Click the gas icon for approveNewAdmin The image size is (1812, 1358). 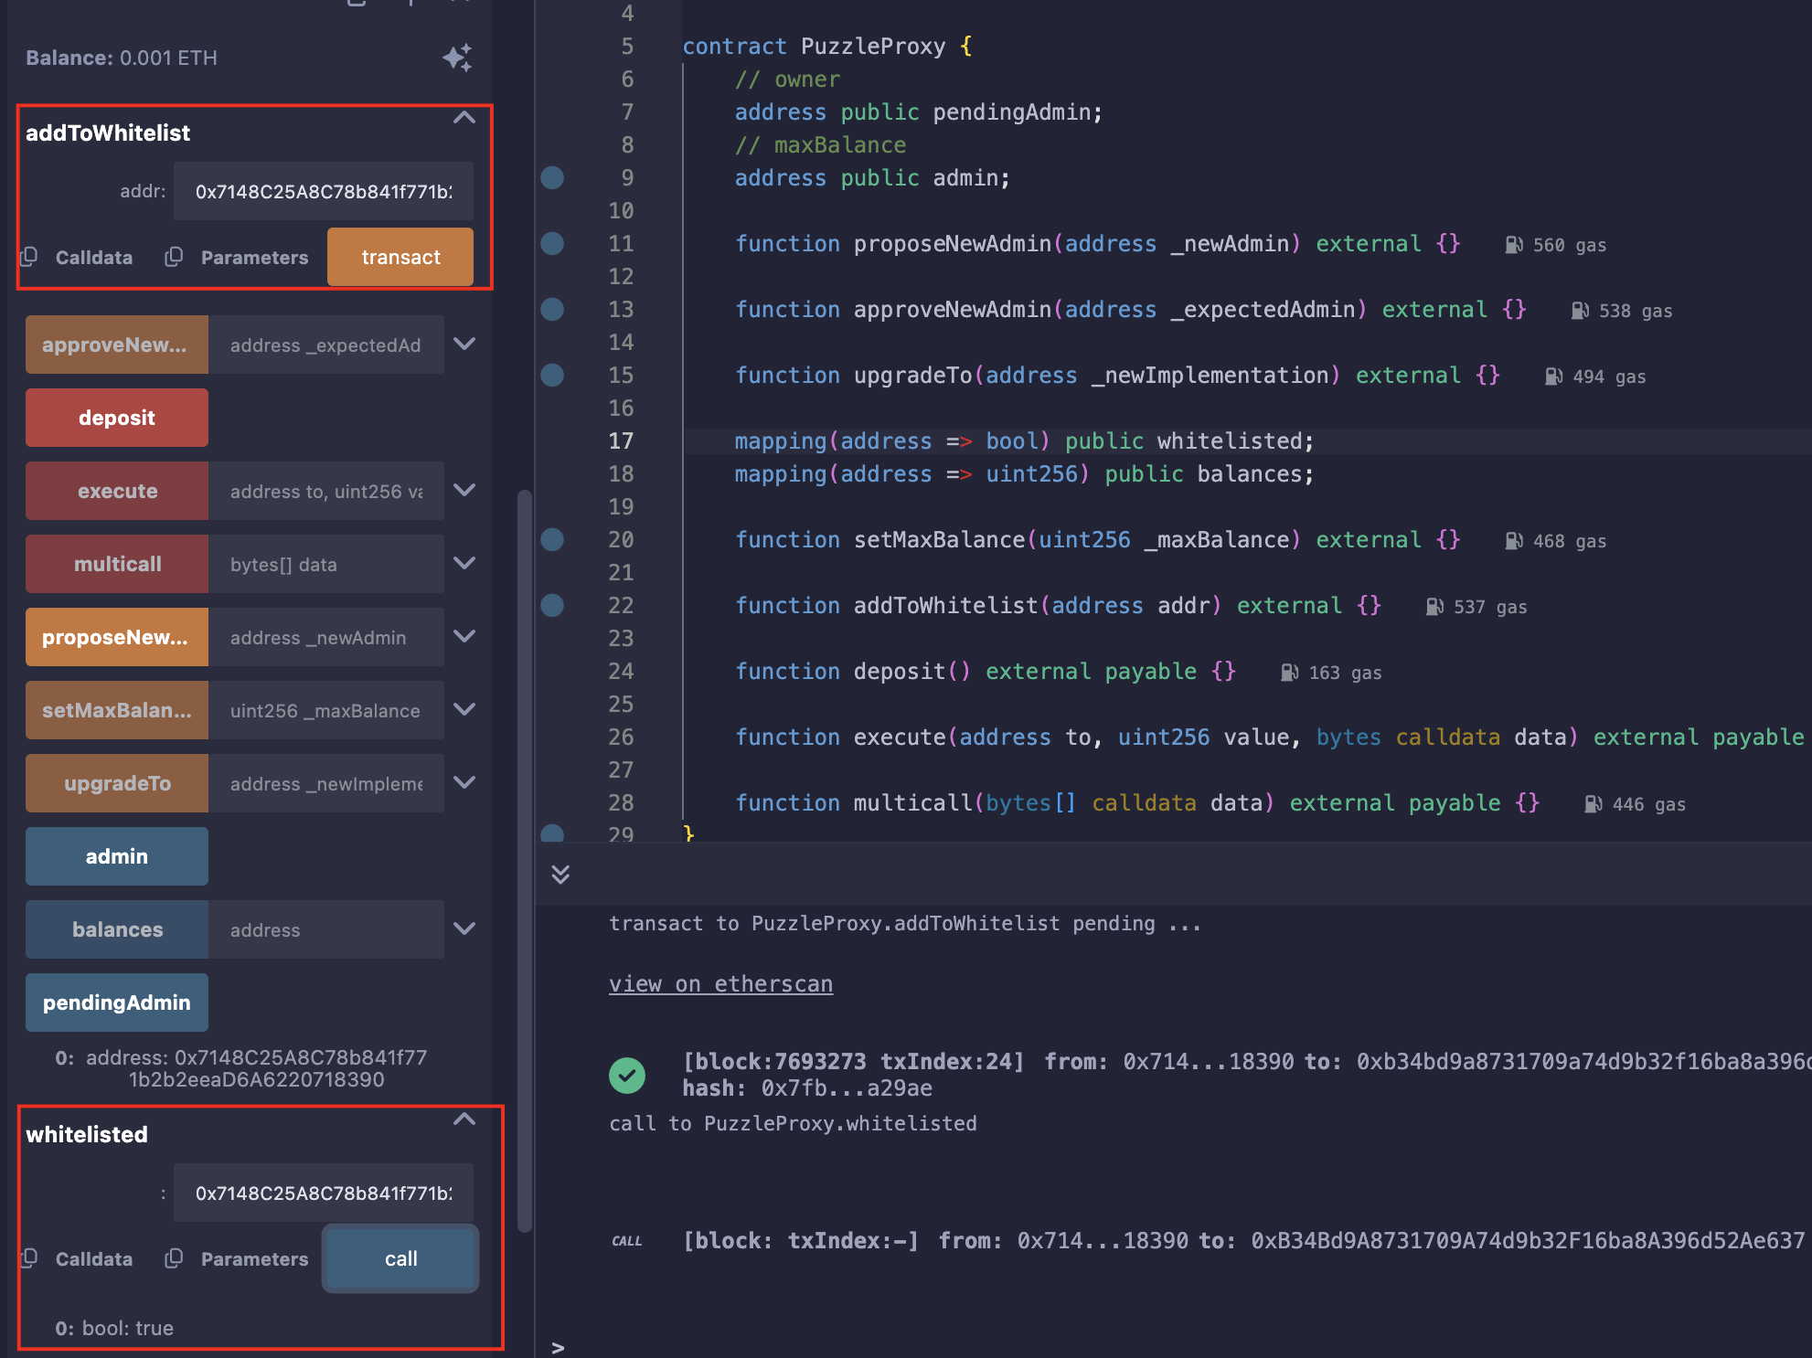pyautogui.click(x=1580, y=311)
